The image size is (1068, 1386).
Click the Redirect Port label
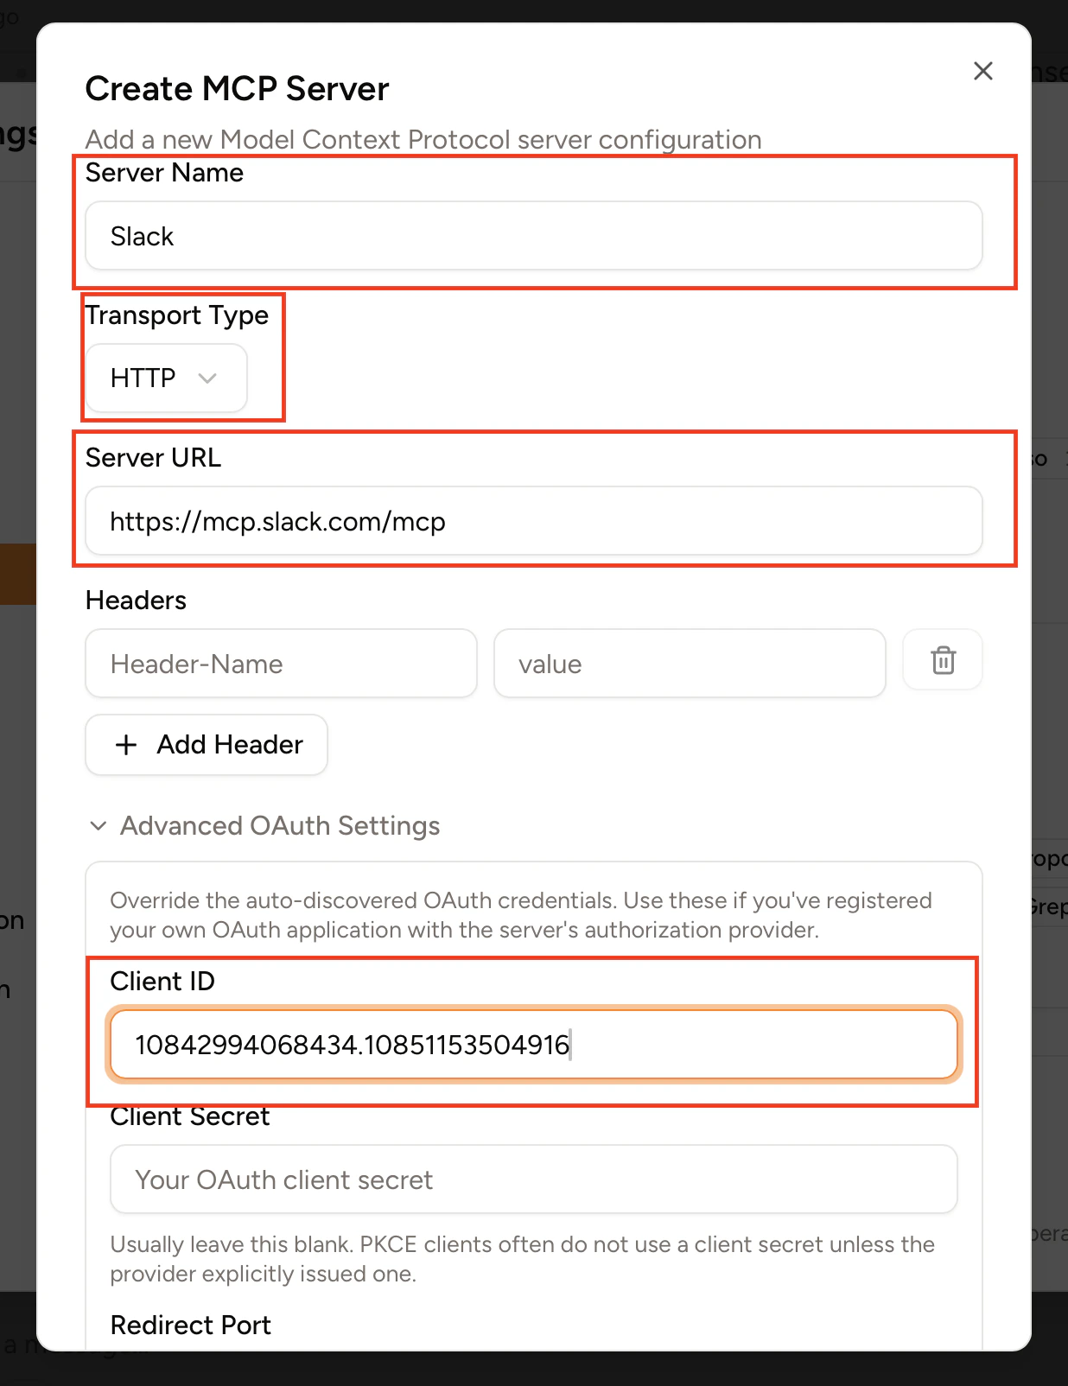coord(191,1325)
